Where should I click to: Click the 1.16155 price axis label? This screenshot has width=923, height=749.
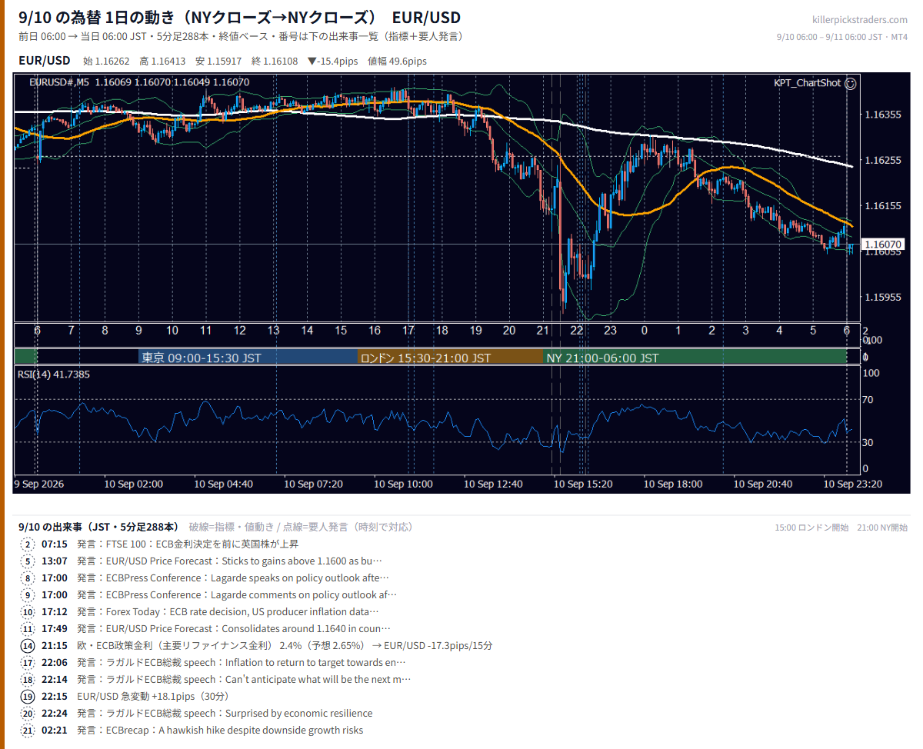tap(883, 206)
